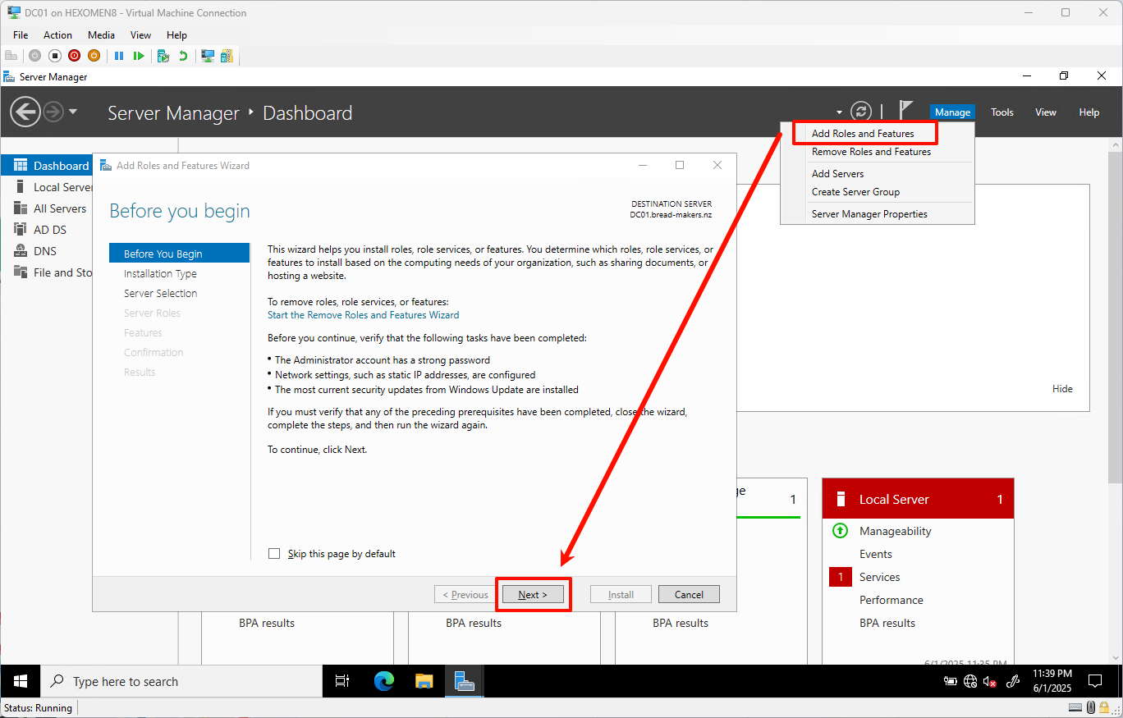Open Server Manager's Help menu

(1089, 112)
